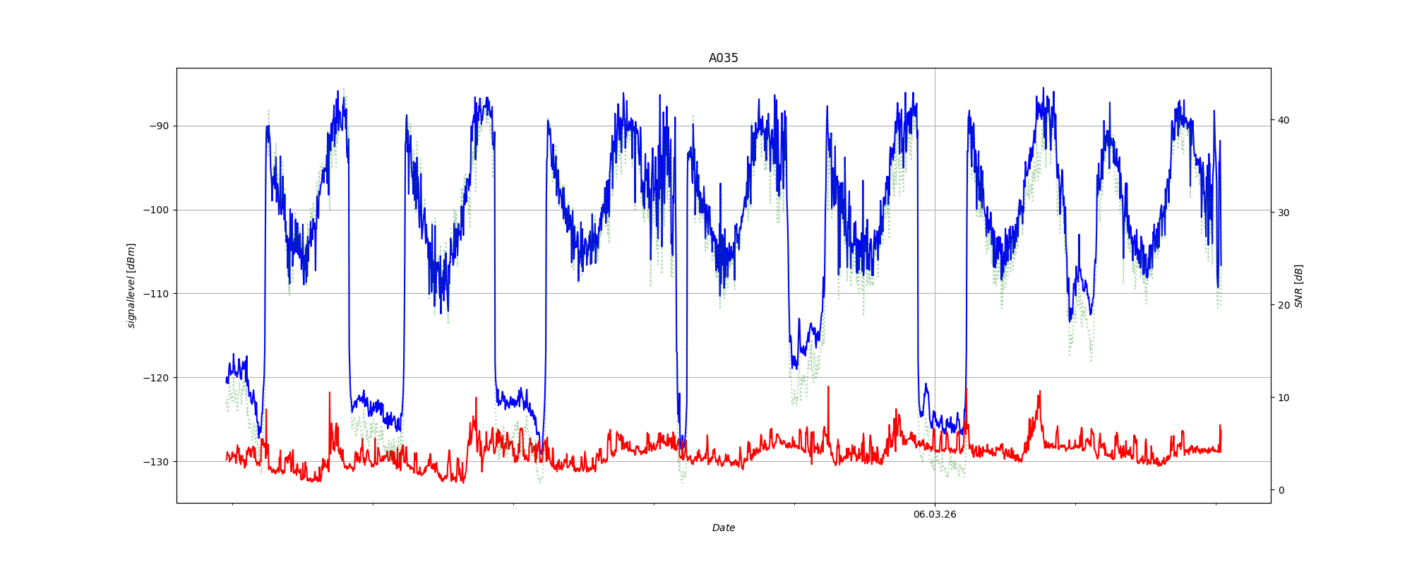Click the A035 chart title
The image size is (1412, 565).
[x=723, y=58]
